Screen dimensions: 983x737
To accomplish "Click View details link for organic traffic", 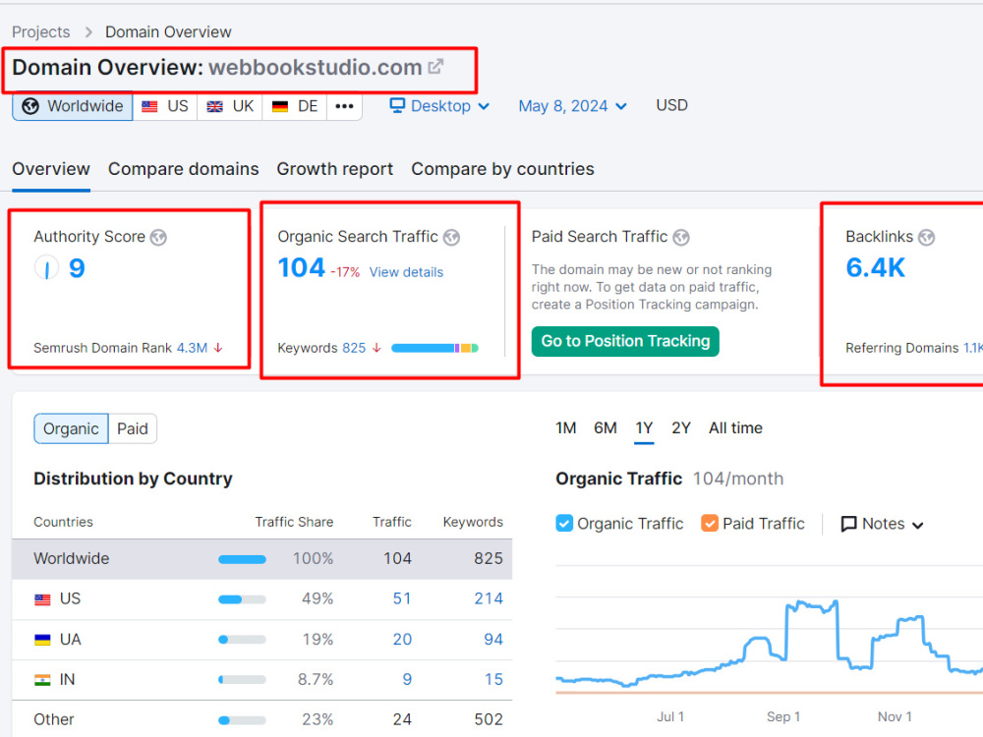I will [406, 272].
